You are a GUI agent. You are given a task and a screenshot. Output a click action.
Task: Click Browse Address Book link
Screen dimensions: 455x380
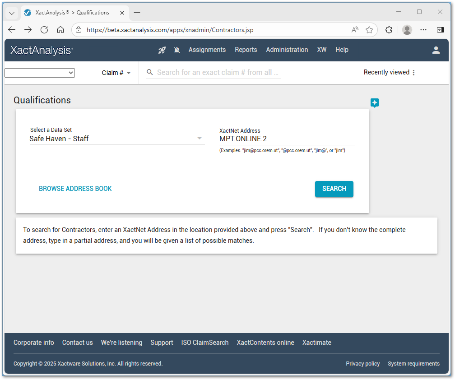click(75, 189)
